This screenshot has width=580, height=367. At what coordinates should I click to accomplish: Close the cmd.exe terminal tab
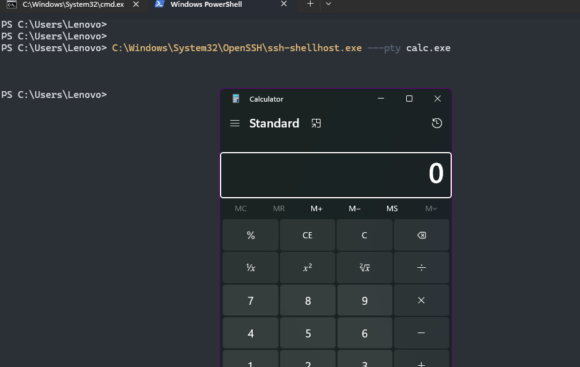[x=136, y=4]
